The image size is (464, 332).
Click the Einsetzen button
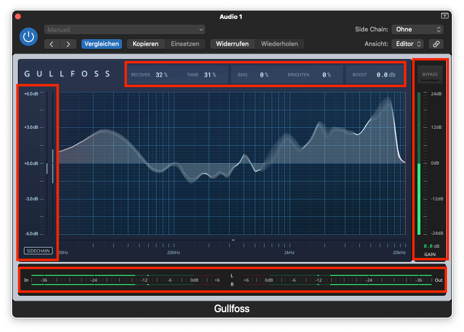pos(185,44)
